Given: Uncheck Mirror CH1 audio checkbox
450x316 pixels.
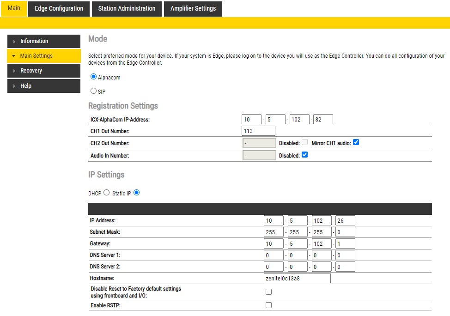Looking at the screenshot, I should click(356, 143).
